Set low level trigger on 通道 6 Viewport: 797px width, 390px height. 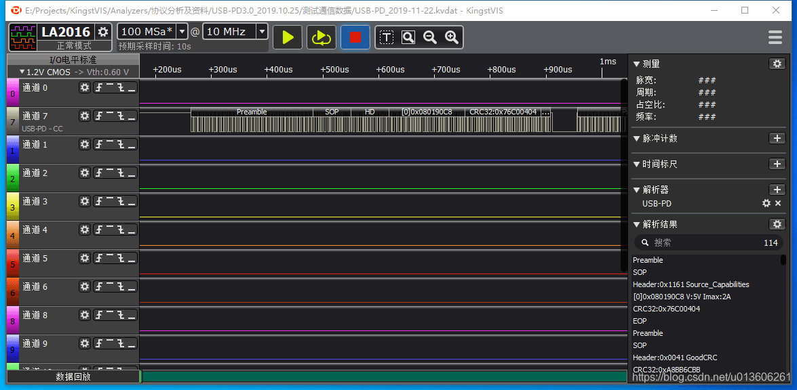click(132, 286)
